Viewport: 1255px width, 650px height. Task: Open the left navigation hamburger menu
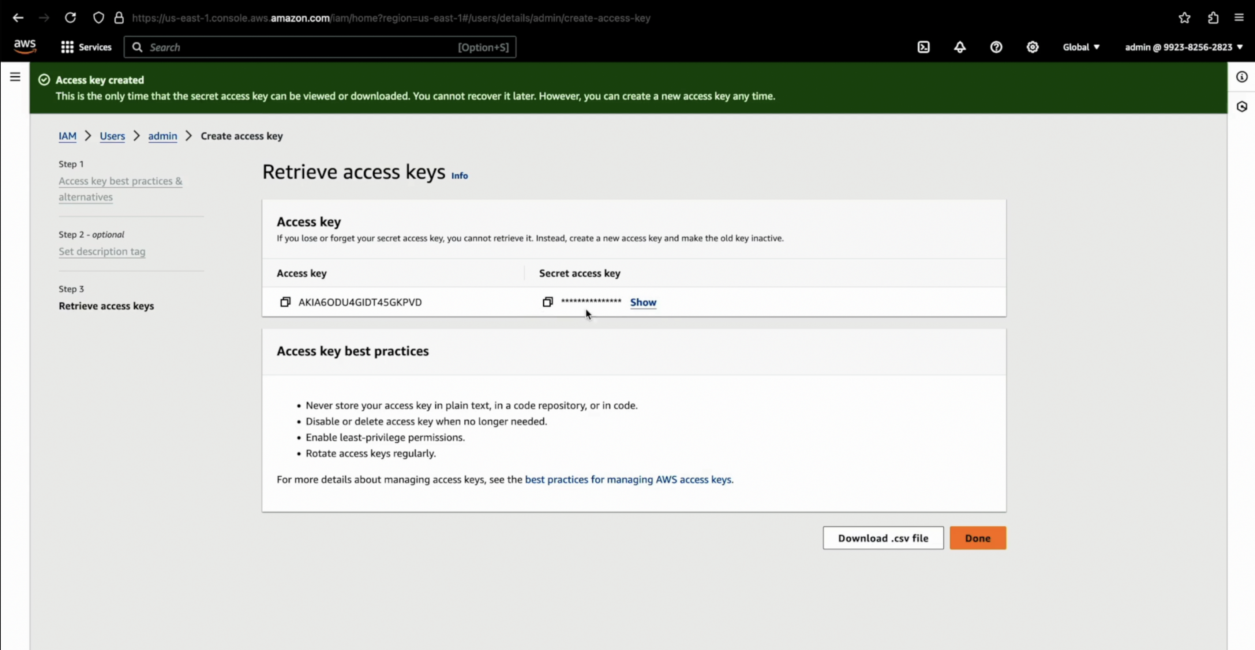point(15,77)
